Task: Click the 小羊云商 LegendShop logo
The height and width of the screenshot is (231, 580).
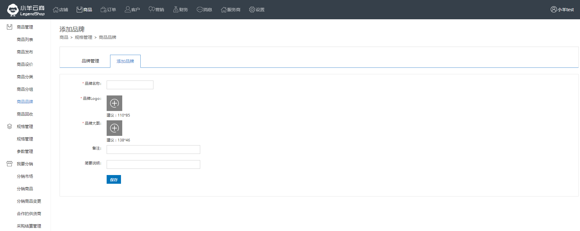Action: [x=26, y=10]
